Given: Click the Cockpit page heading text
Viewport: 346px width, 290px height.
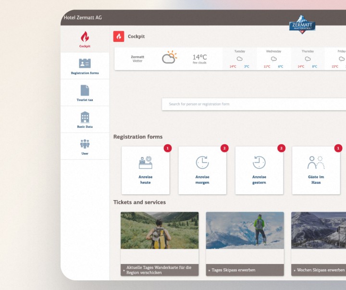Looking at the screenshot, I should (x=136, y=37).
